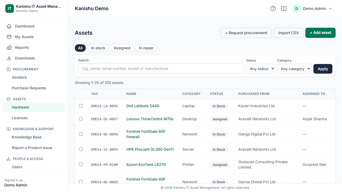Open Epson EcoTank L6270 asset link
The height and width of the screenshot is (192, 342).
point(146,165)
